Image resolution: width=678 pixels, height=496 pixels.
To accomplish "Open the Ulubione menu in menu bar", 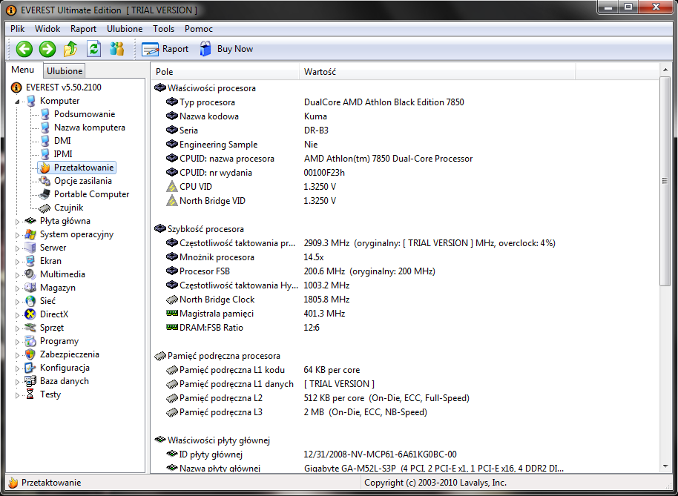I will 125,29.
